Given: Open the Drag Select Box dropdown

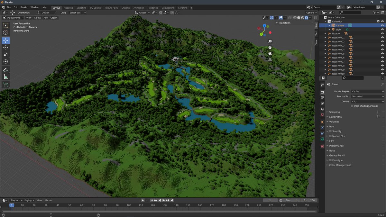Looking at the screenshot, I should coord(77,13).
